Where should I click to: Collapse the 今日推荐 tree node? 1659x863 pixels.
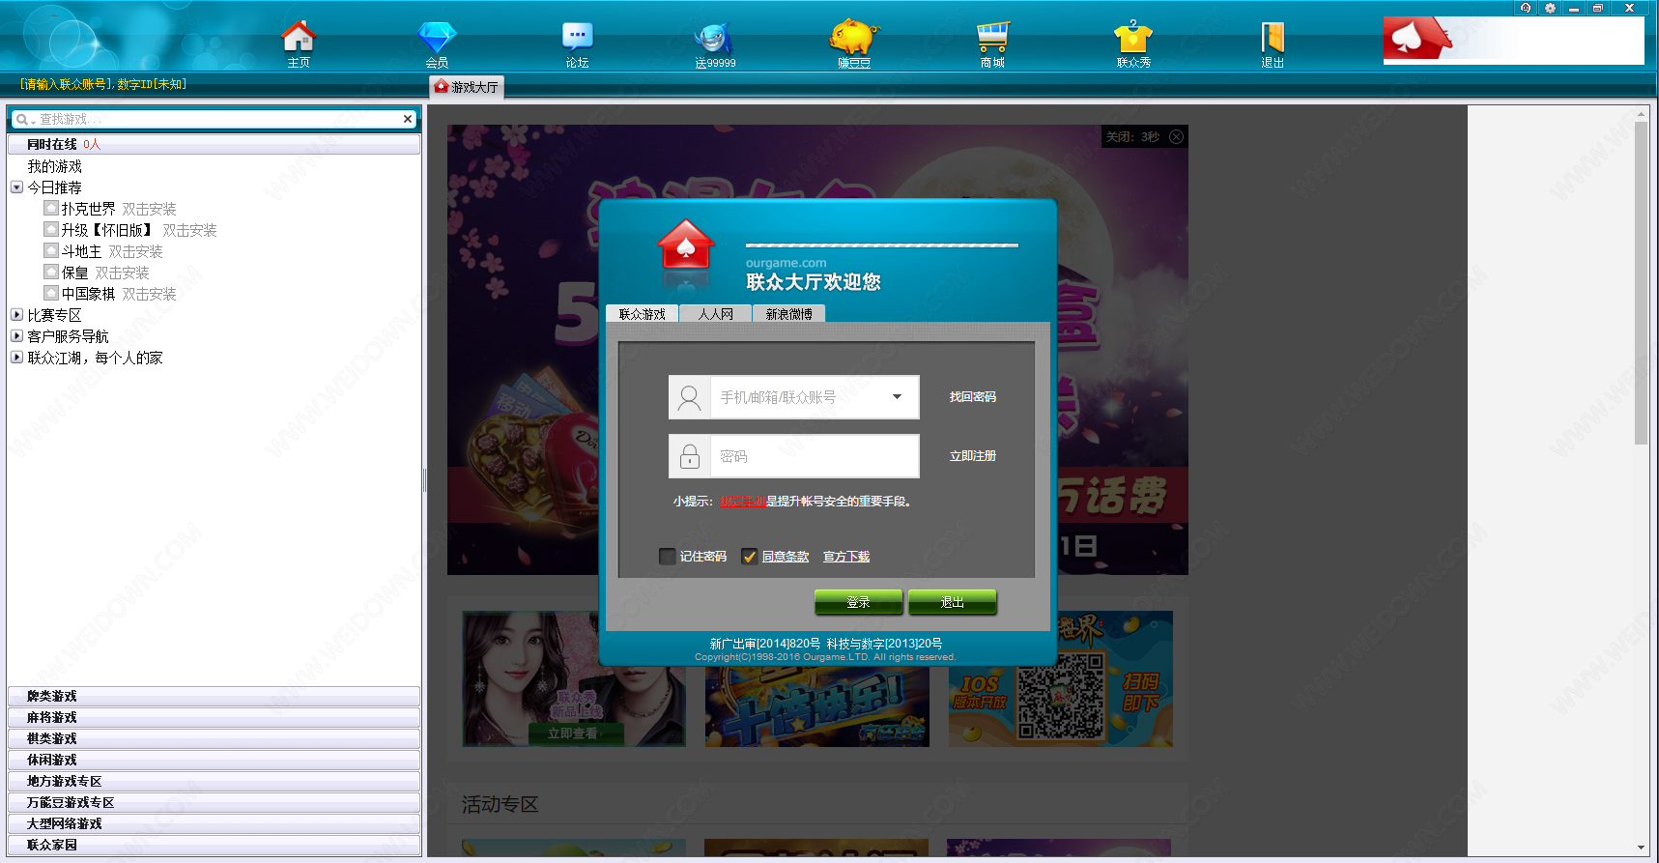coord(16,187)
